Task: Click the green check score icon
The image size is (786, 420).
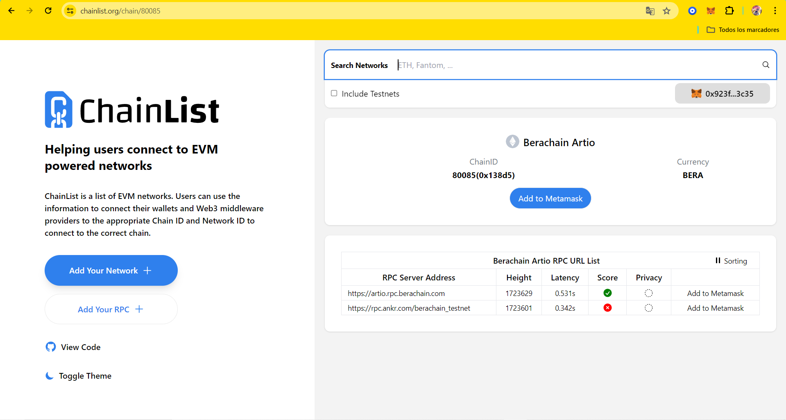Action: [x=607, y=293]
